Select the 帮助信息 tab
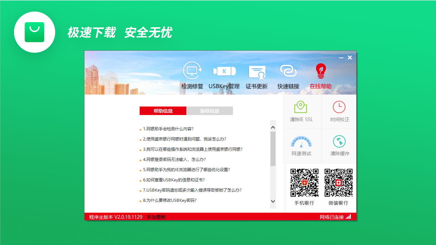Image resolution: width=436 pixels, height=245 pixels. pos(163,111)
